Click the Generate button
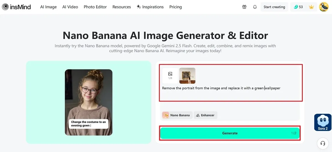Image resolution: width=332 pixels, height=152 pixels. (x=230, y=133)
